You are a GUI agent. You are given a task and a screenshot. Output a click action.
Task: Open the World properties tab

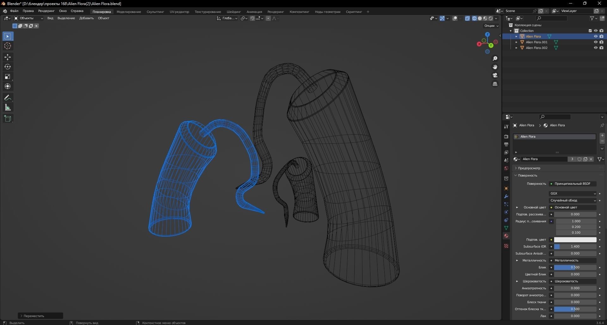coord(506,168)
